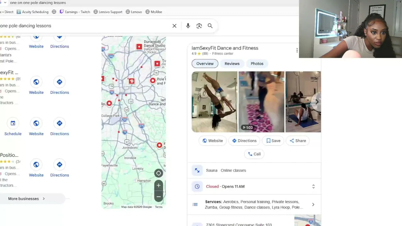Share the IamSexyFit business listing

[x=298, y=141]
